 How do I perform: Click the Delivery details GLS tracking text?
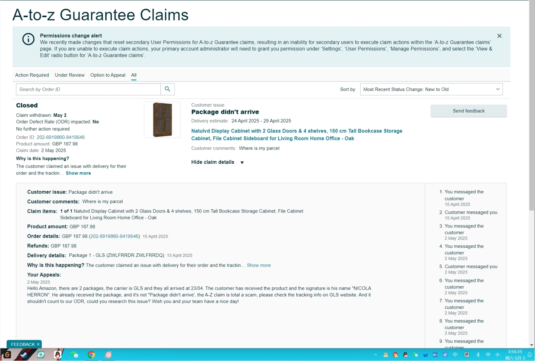coord(116,255)
